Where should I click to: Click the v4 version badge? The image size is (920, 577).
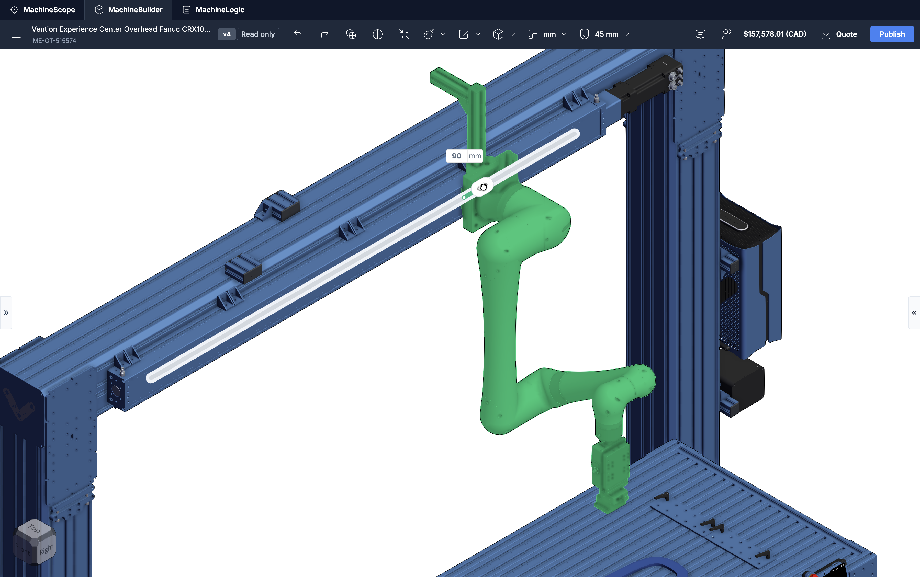(227, 34)
